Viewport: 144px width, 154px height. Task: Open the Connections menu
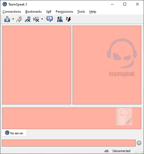pyautogui.click(x=12, y=12)
